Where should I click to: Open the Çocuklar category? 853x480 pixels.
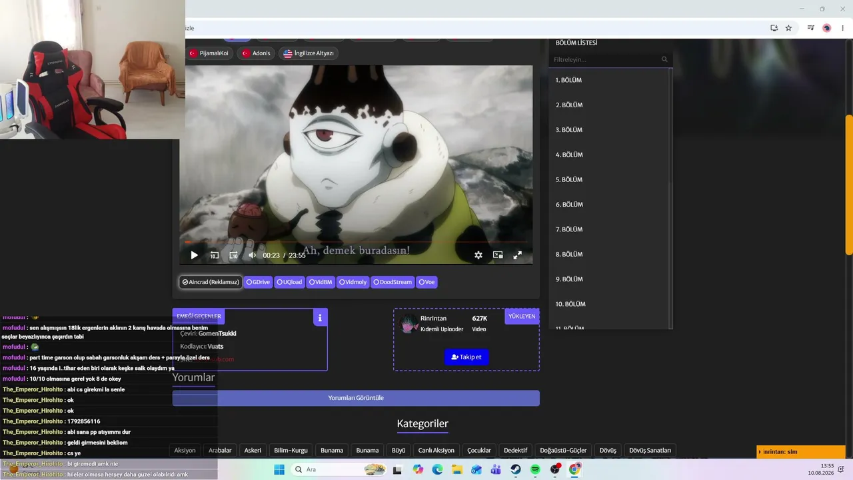(479, 451)
